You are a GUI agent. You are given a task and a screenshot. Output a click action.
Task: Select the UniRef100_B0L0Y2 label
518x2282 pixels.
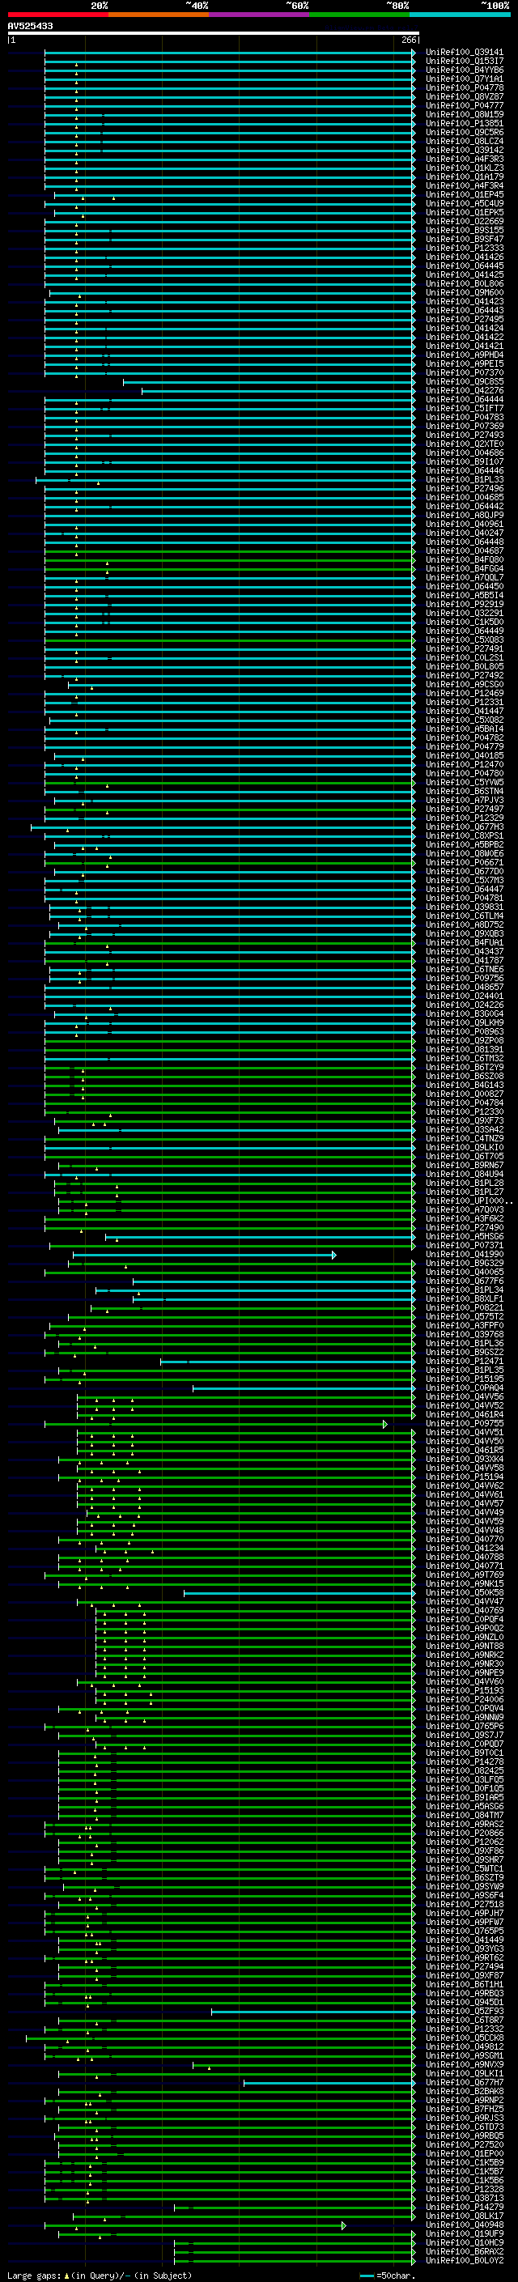click(464, 2261)
